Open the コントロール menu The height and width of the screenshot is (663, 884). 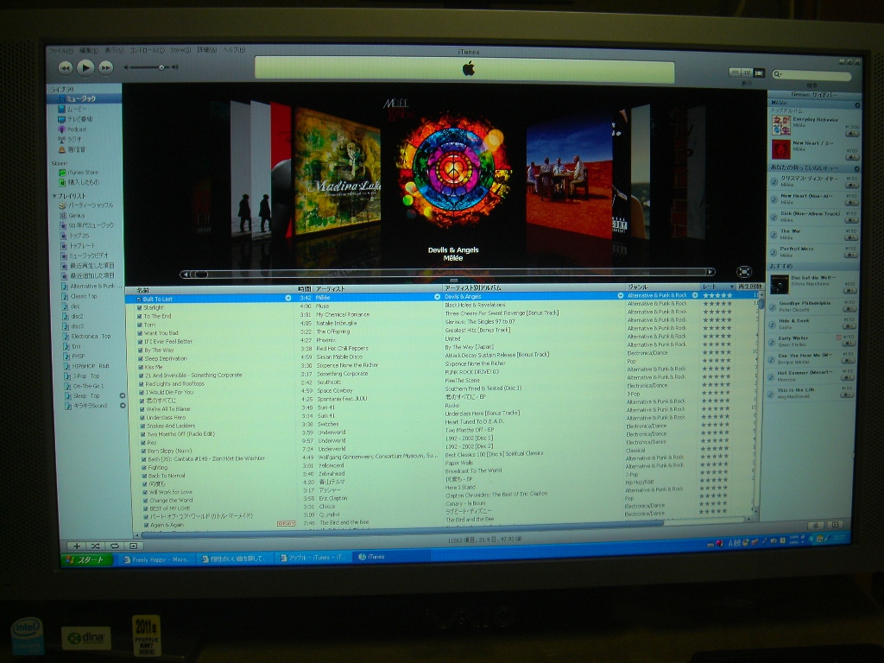[x=147, y=51]
